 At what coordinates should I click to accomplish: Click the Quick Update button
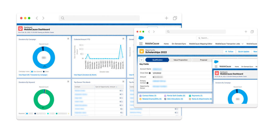tap(244, 51)
